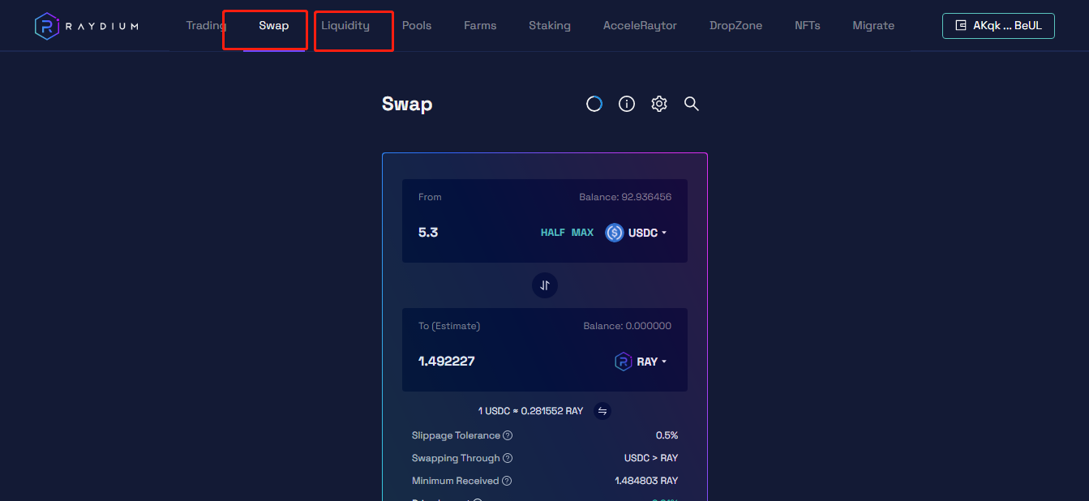
Task: Invert the USDC to RAY price rate
Action: click(602, 411)
